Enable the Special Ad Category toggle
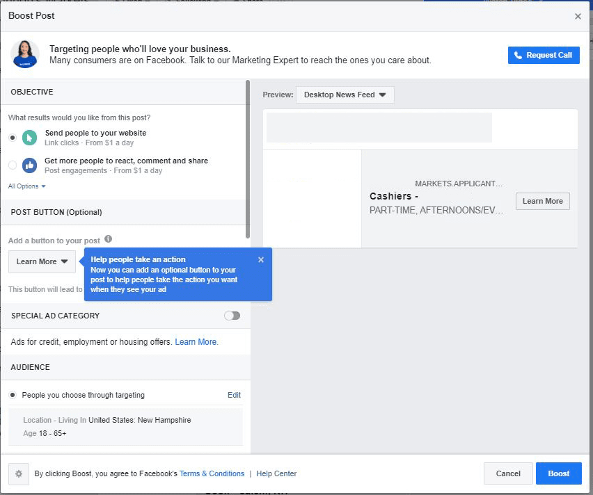This screenshot has width=593, height=495. [232, 316]
